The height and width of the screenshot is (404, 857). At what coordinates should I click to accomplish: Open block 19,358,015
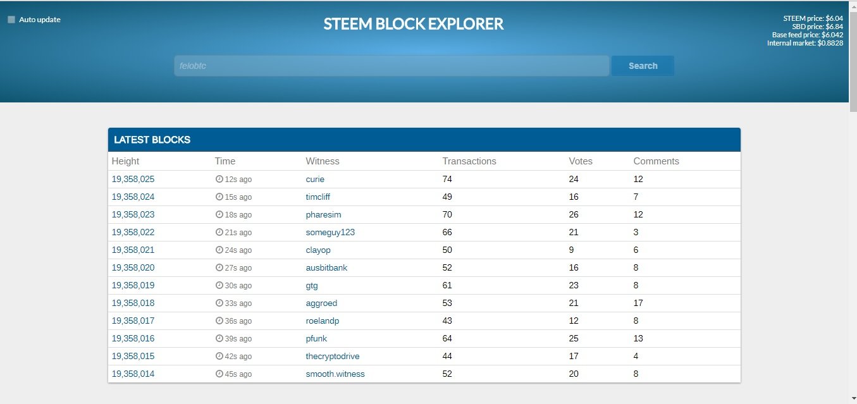pyautogui.click(x=133, y=356)
